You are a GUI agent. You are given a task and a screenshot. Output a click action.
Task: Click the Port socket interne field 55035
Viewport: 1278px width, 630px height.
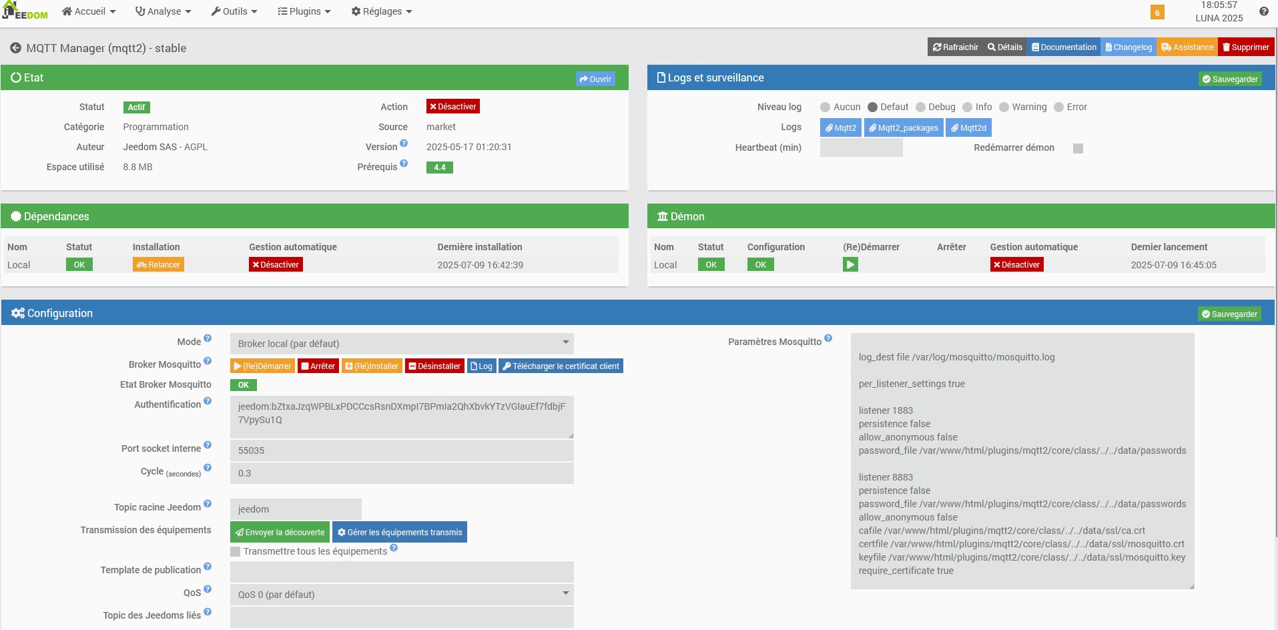(402, 450)
